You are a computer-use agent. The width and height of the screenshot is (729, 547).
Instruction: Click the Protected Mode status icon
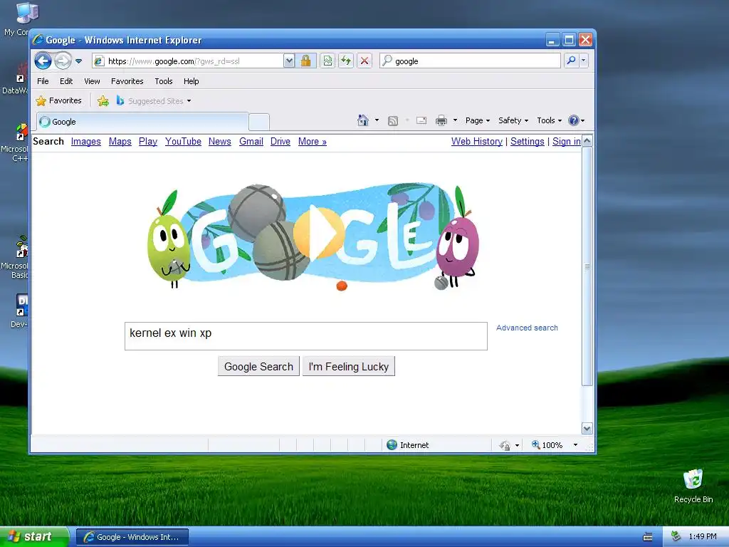coord(505,445)
